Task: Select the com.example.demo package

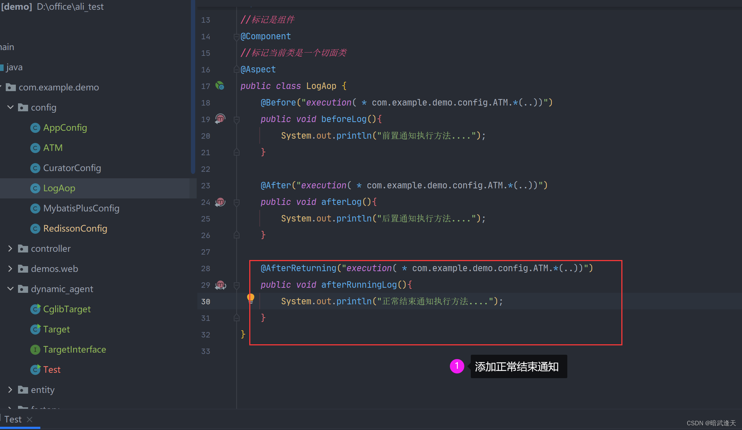Action: click(58, 88)
